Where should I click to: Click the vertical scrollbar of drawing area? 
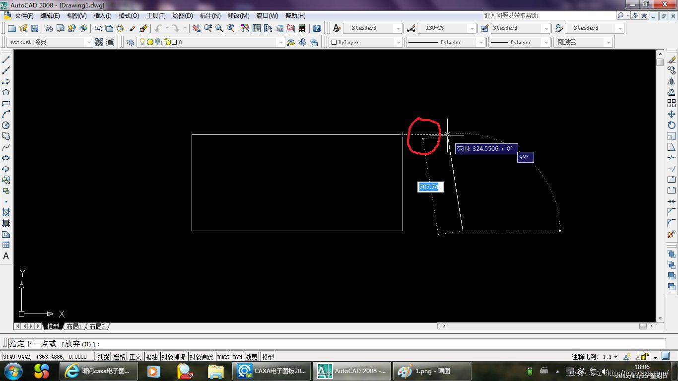660,186
